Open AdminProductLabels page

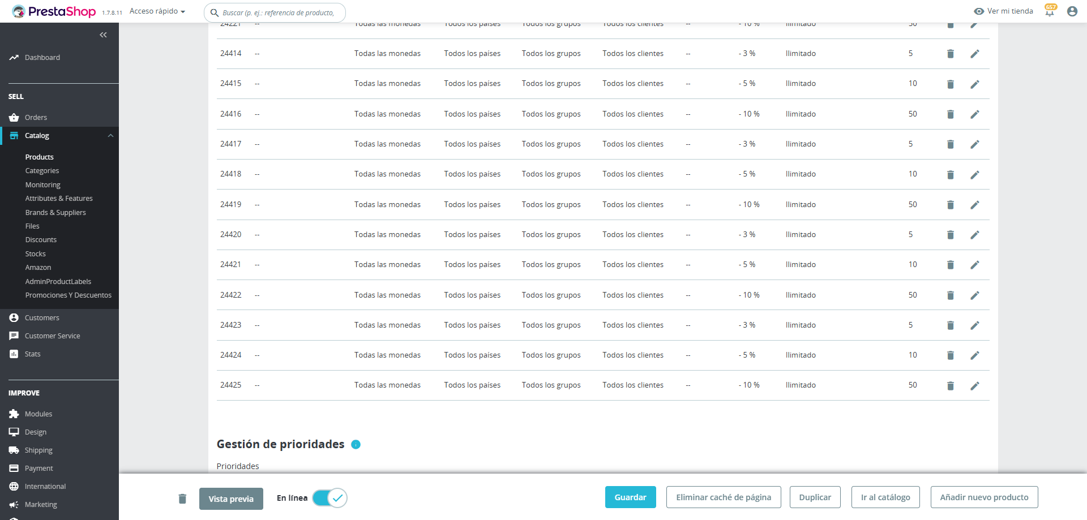coord(58,282)
